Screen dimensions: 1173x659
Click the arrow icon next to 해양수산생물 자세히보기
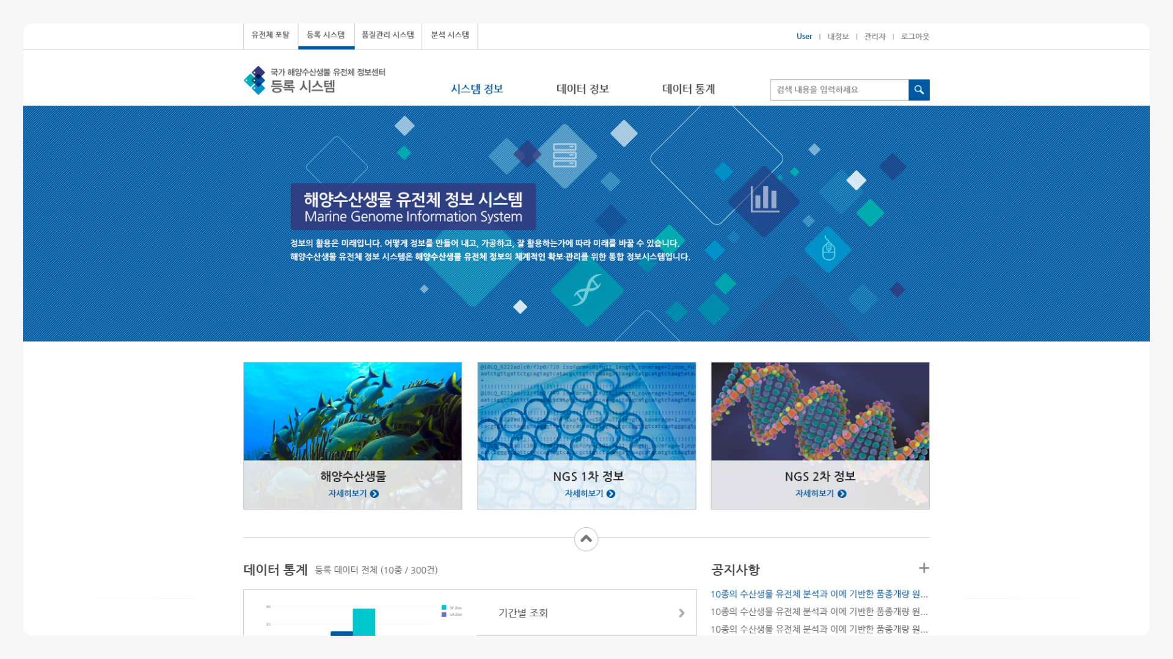(x=375, y=494)
